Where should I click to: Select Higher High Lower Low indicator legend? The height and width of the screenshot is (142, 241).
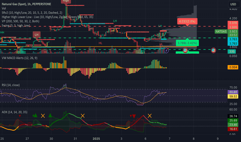tap(48, 17)
